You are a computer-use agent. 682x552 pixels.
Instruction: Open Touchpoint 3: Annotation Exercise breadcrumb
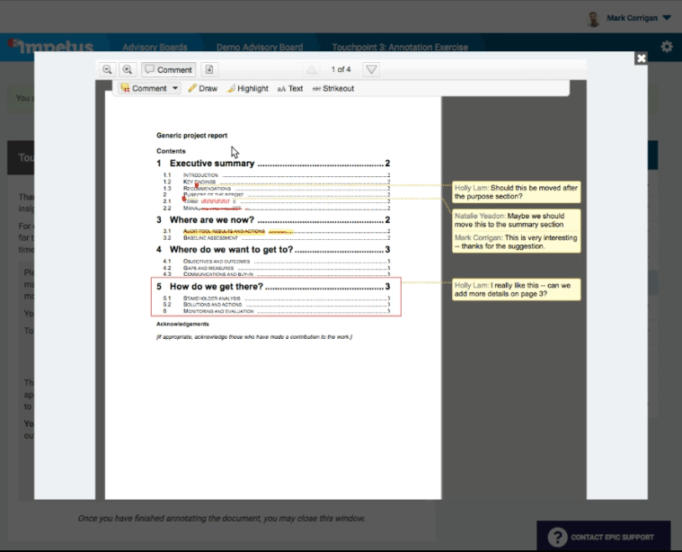tap(400, 47)
